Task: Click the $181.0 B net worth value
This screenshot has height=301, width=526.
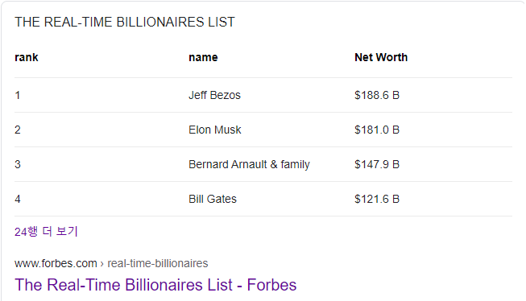Action: pyautogui.click(x=377, y=130)
